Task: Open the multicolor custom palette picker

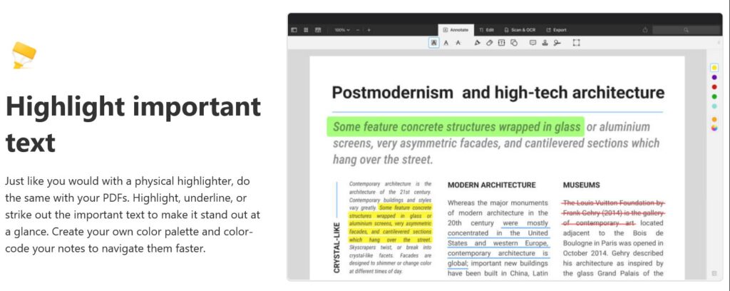Action: point(714,128)
